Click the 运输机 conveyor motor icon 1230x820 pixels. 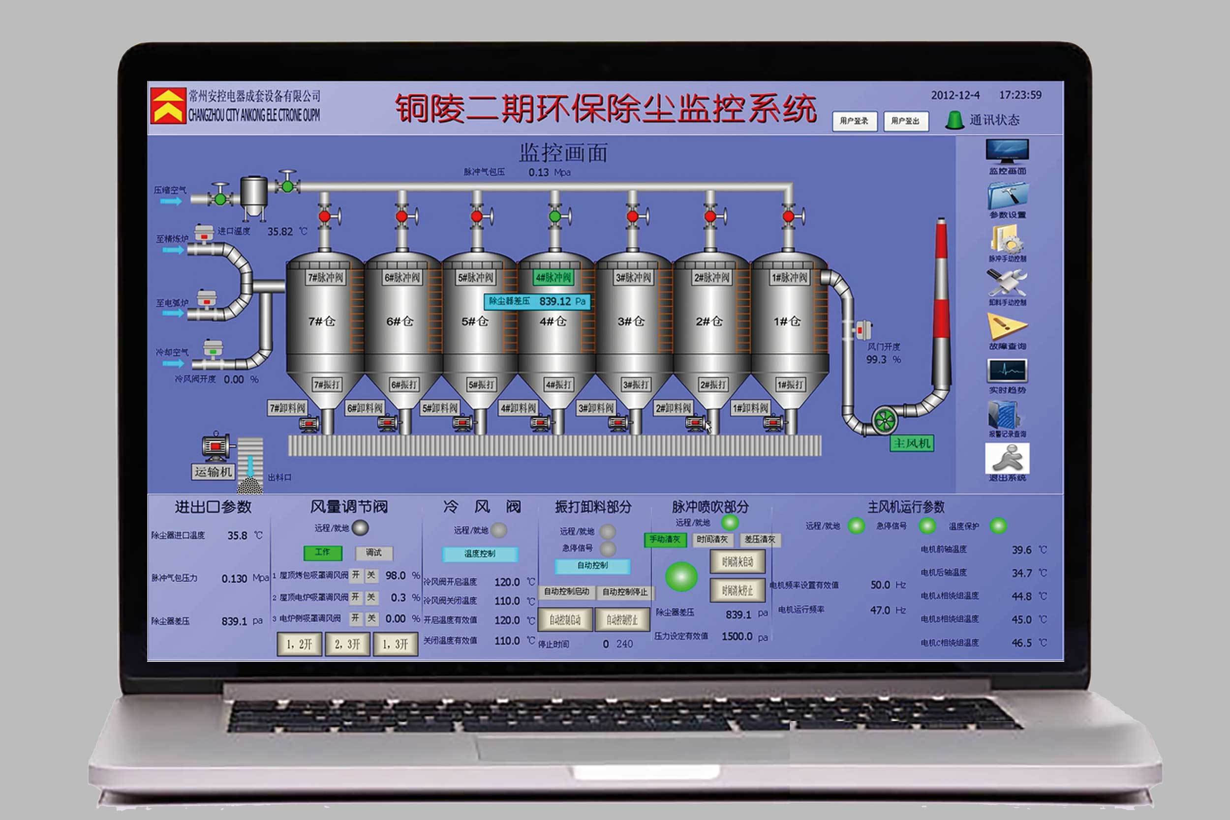click(215, 446)
